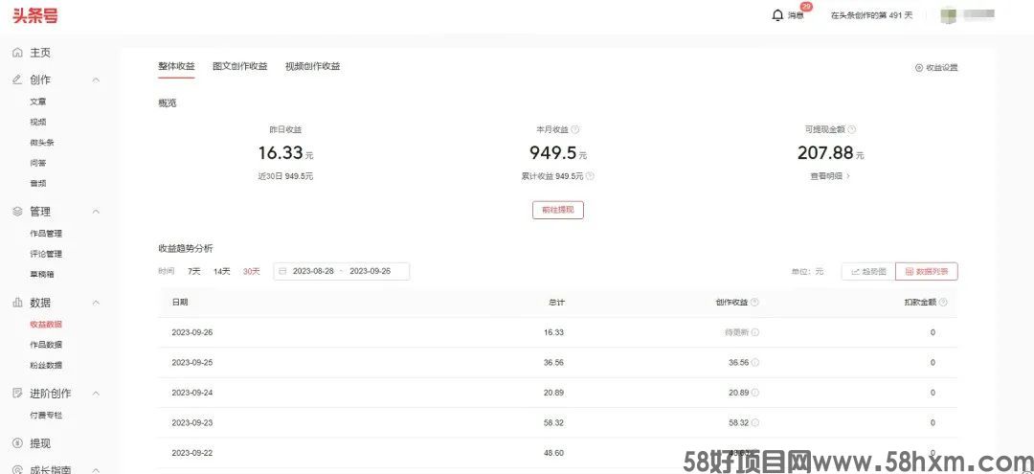Collapse the 进阶创作 sidebar section

pos(96,393)
